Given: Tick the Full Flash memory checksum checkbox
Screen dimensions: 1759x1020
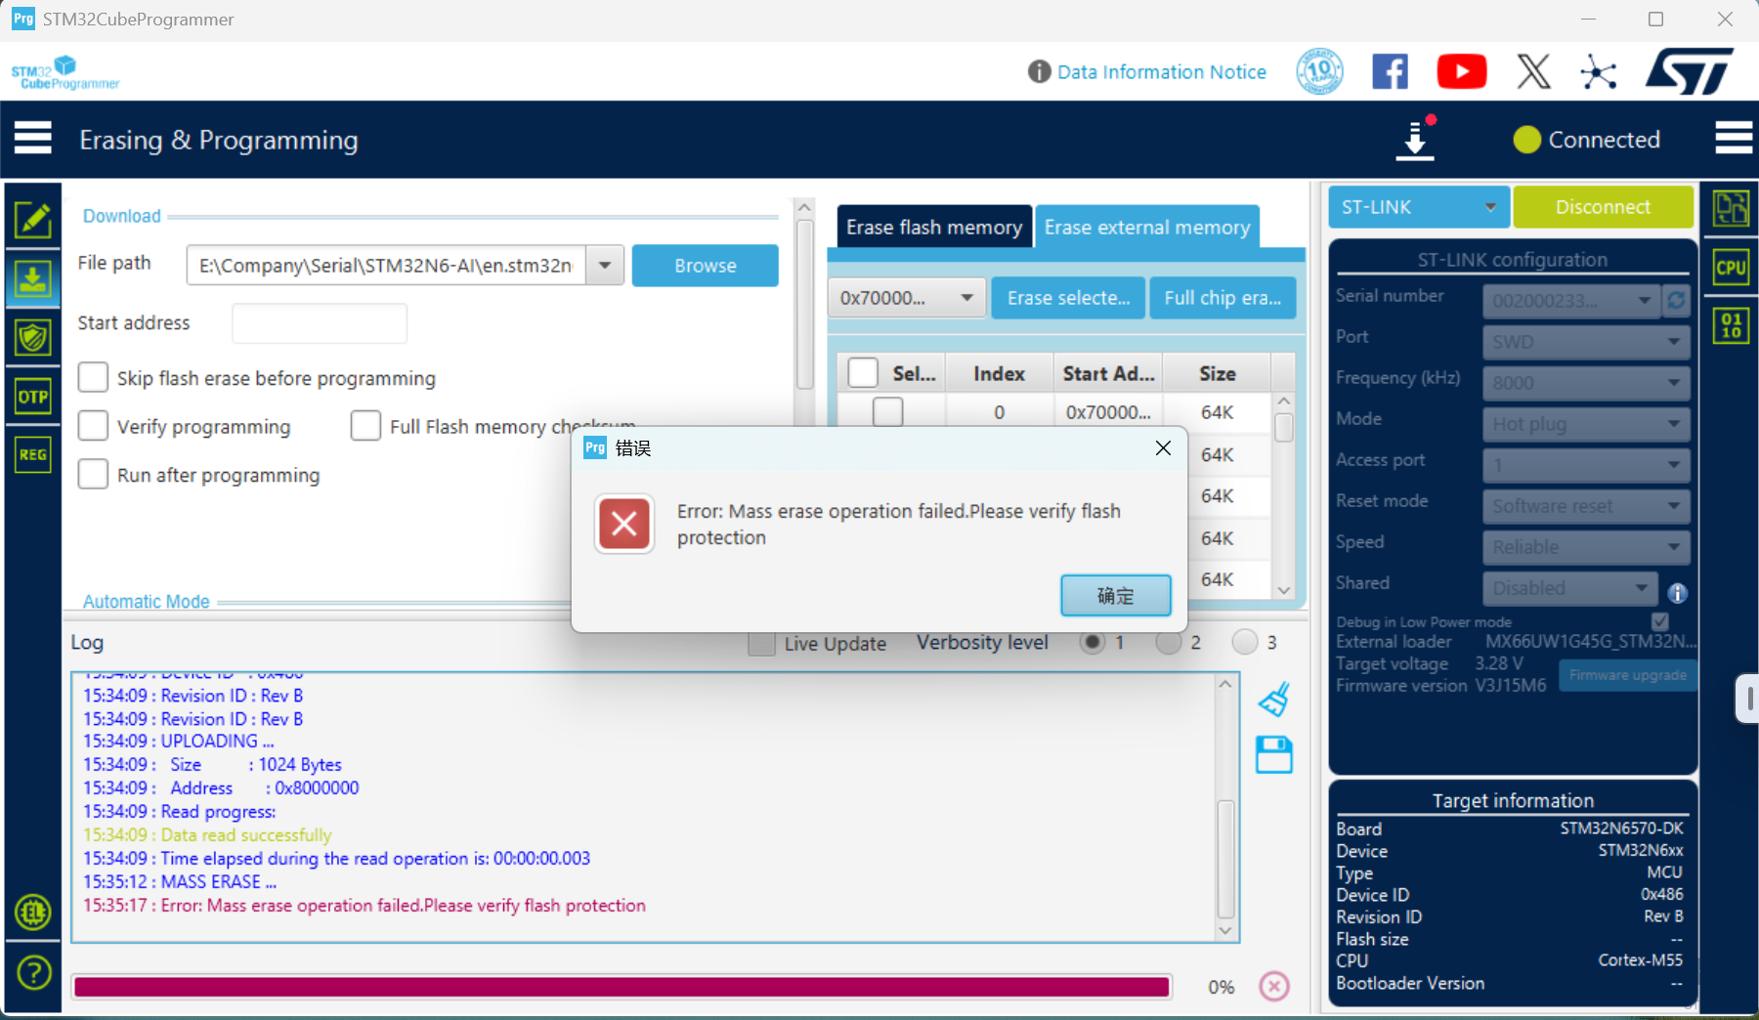Looking at the screenshot, I should point(365,426).
